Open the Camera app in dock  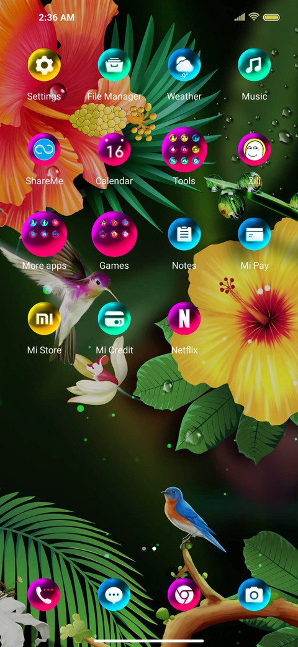pos(255,595)
